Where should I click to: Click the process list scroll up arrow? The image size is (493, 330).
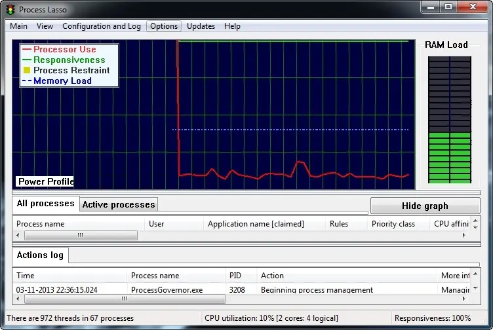475,221
